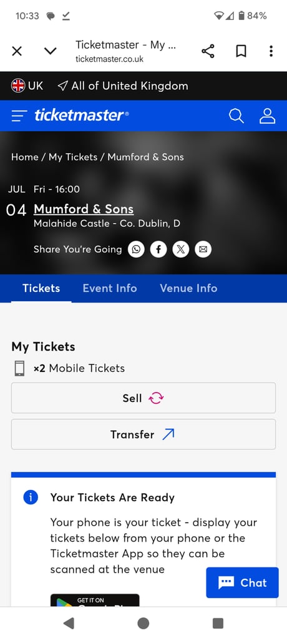Share event via X icon
Screen dimensions: 287x640
point(180,249)
